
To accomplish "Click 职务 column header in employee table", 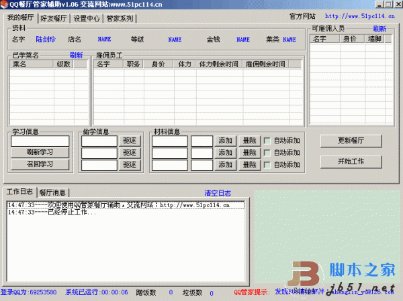I will point(134,64).
